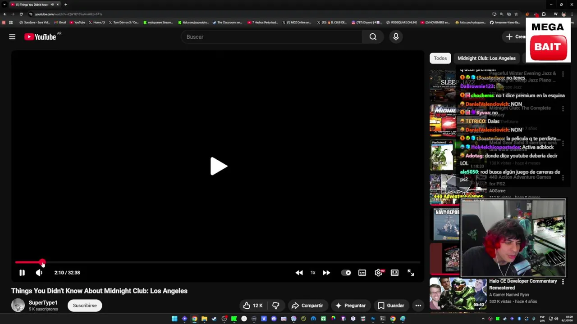Viewport: 577px width, 324px height.
Task: Bookmark this page with the star icon
Action: click(516, 14)
